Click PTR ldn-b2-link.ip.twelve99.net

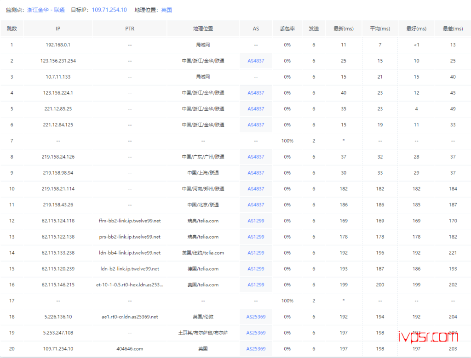coord(130,269)
